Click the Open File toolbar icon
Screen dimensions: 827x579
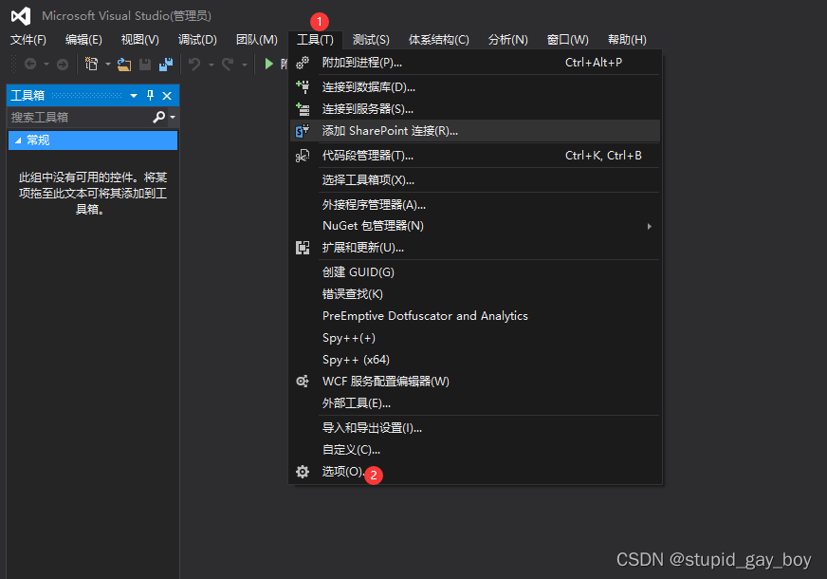[123, 64]
